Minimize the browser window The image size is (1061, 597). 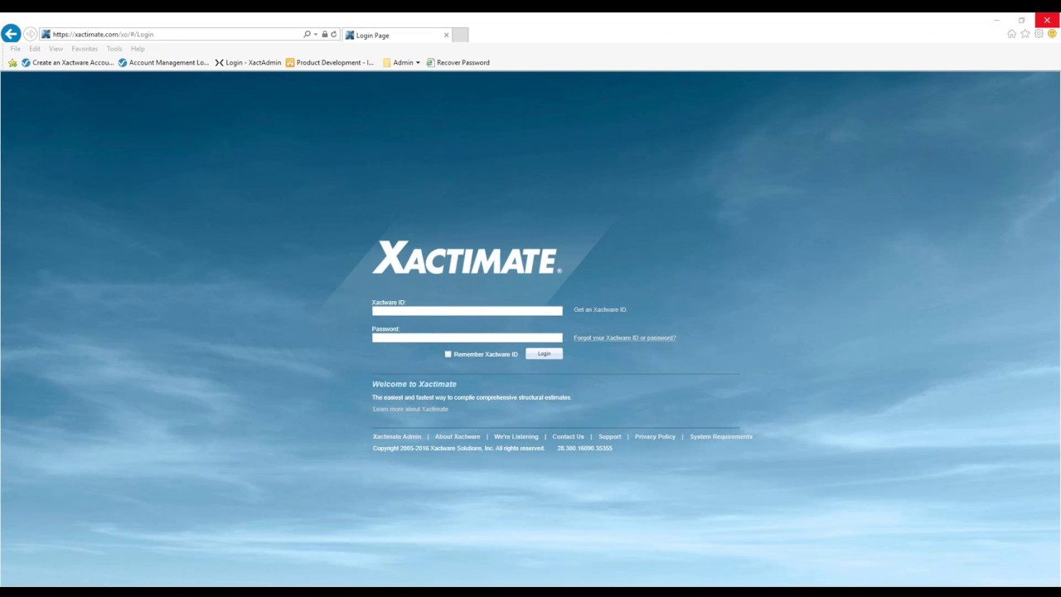[996, 20]
